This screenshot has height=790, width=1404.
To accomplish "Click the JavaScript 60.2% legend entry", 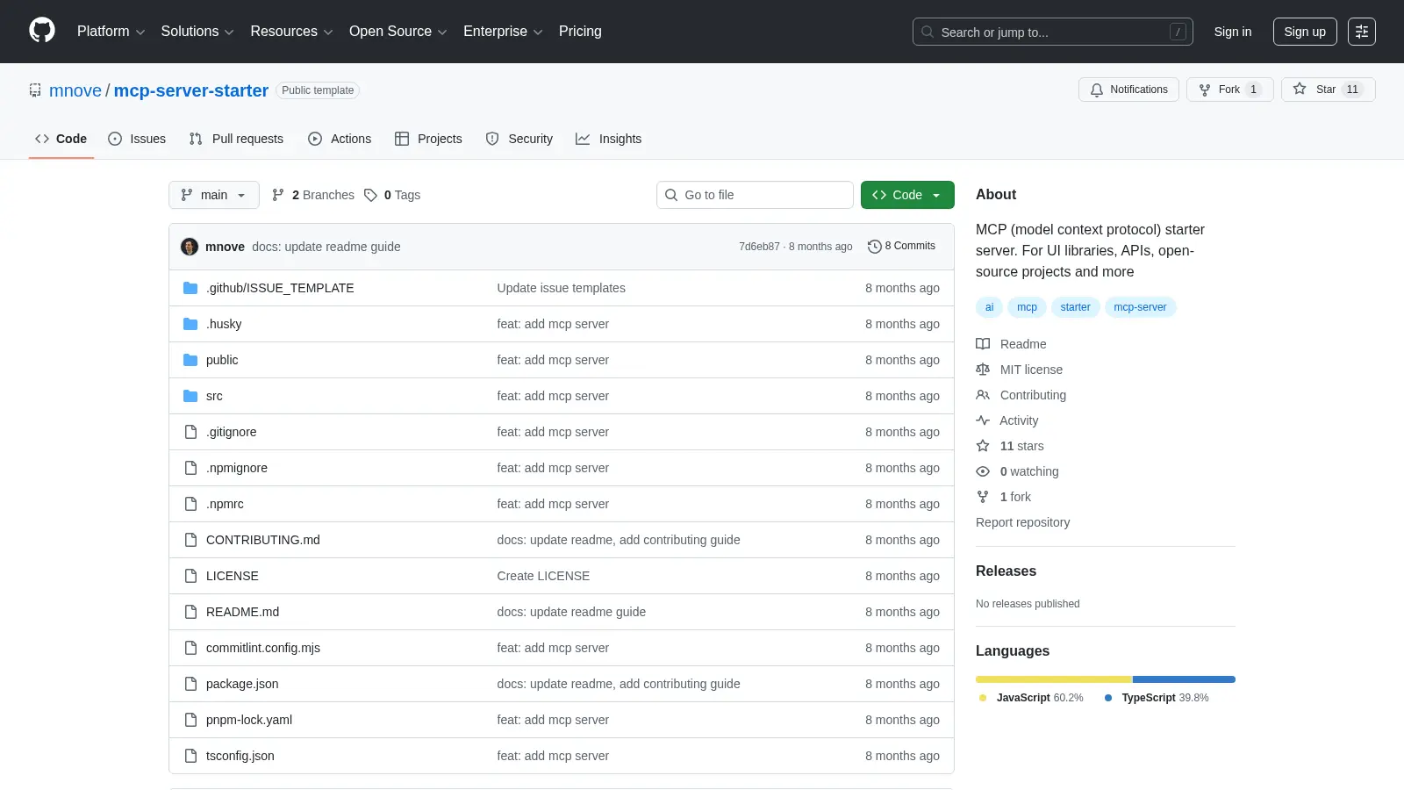I will [x=1031, y=698].
